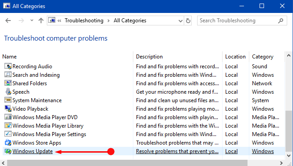Open the System Maintenance icon
The height and width of the screenshot is (166, 293).
click(8, 100)
